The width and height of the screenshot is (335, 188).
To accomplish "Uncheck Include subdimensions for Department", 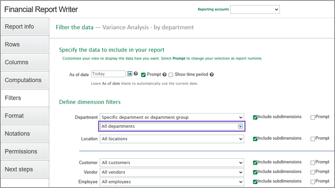I will (x=255, y=117).
